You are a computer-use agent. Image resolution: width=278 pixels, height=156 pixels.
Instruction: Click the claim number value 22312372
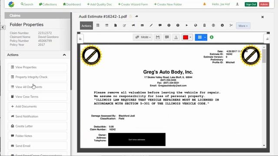pyautogui.click(x=45, y=33)
